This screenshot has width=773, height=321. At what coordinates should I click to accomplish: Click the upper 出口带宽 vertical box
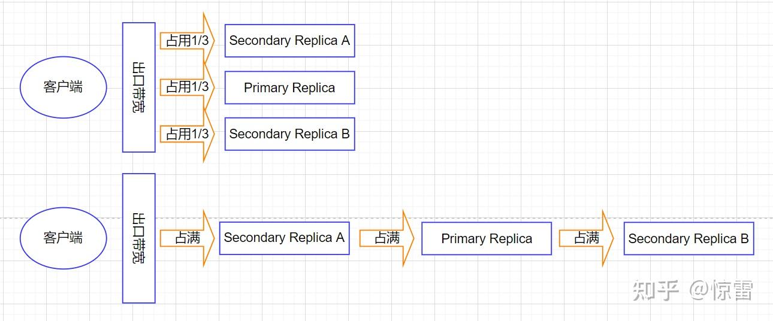139,87
